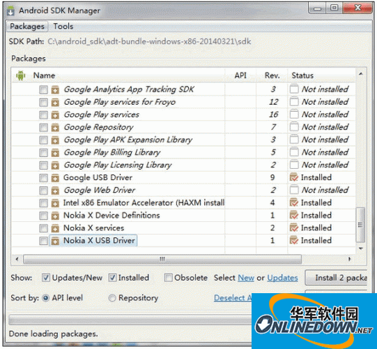Open the Tools menu
Screen dimensions: 377x349
pos(63,27)
